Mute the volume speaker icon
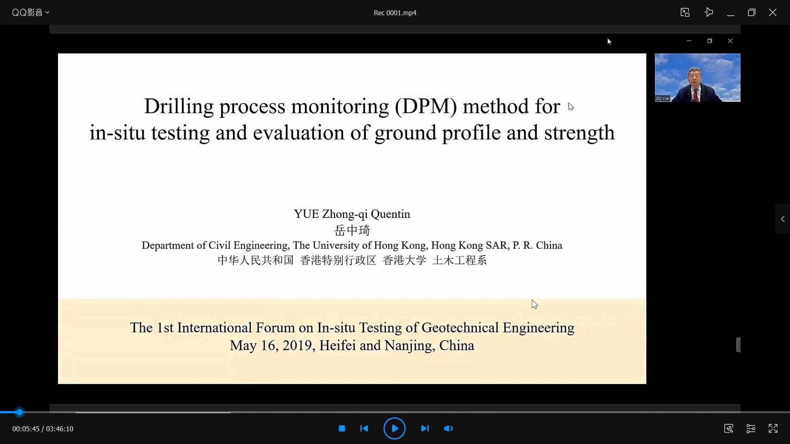The height and width of the screenshot is (444, 790). (448, 428)
